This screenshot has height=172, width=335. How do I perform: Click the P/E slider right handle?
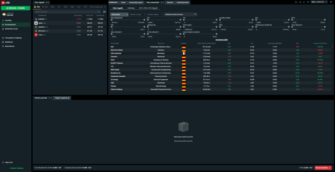tap(217, 19)
